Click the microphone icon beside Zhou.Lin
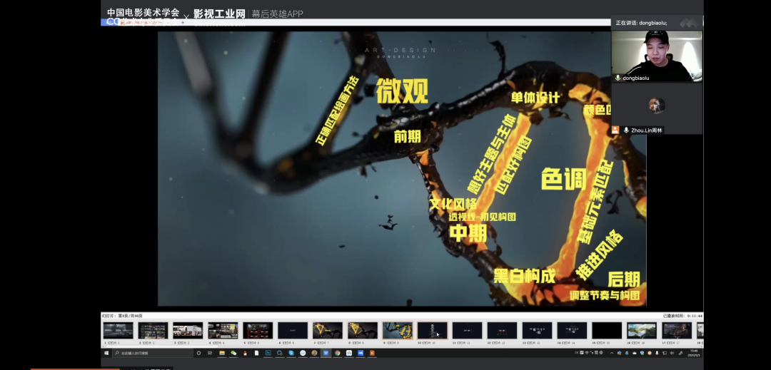Viewport: 771px width, 370px height. pos(626,130)
